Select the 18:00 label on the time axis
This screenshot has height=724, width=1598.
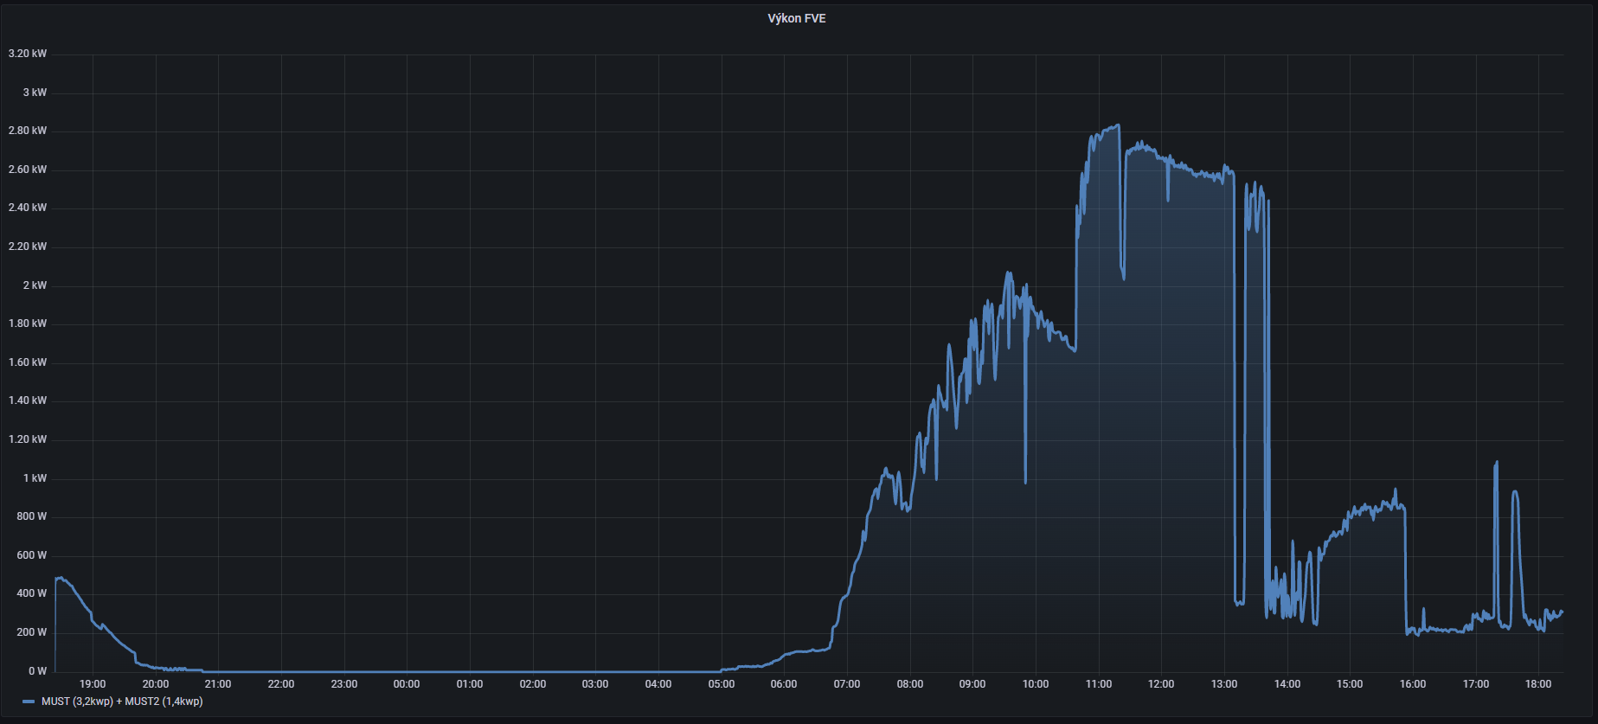(x=1538, y=684)
